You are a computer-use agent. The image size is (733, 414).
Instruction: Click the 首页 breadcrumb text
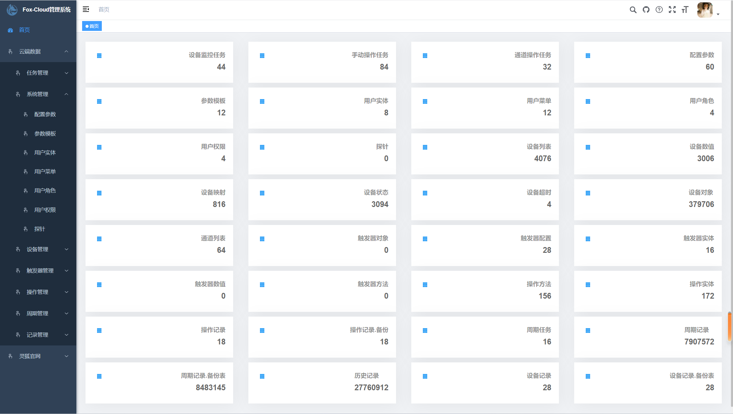tap(104, 10)
